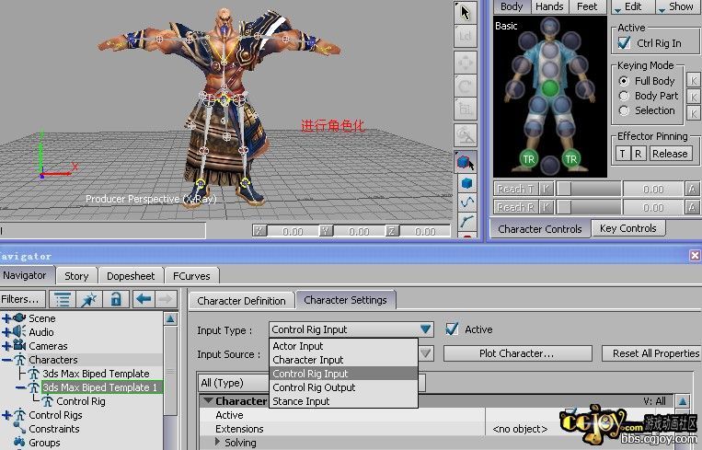Switch to the Hands tab
702x450 pixels.
point(549,6)
